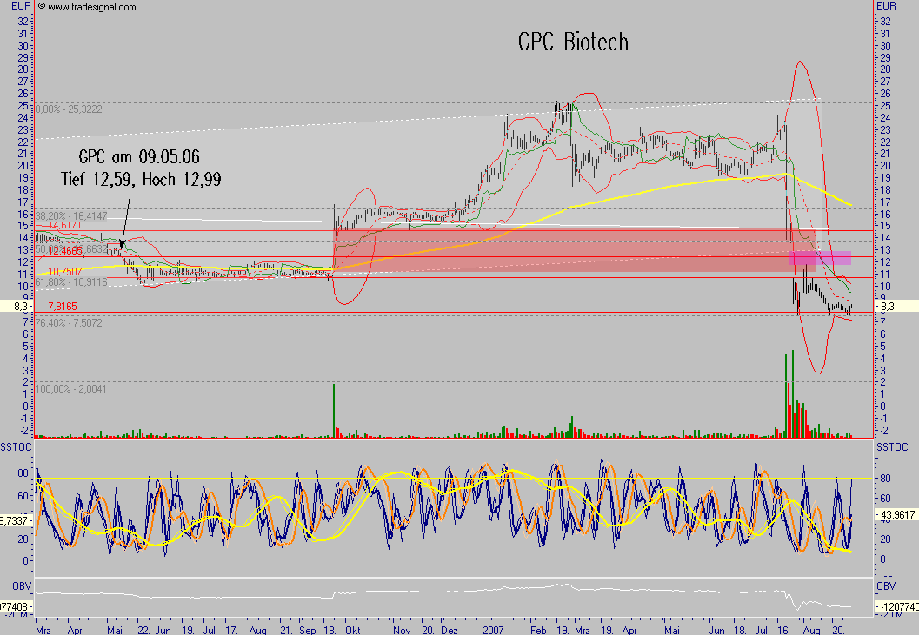Click the left-axis EUR currency label
919x635 pixels.
click(21, 6)
